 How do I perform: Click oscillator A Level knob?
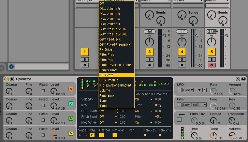[54, 136]
